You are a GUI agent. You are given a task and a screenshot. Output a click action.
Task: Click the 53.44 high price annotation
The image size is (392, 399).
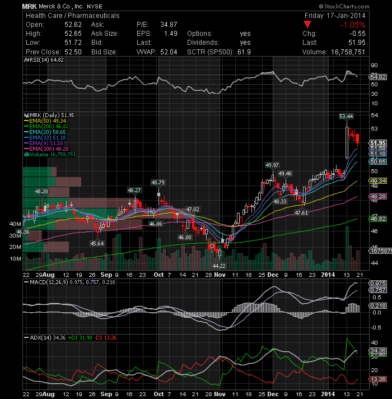coord(346,117)
